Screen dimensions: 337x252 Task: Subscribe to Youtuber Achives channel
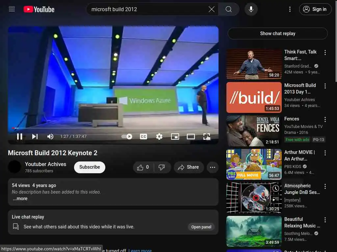(x=90, y=167)
